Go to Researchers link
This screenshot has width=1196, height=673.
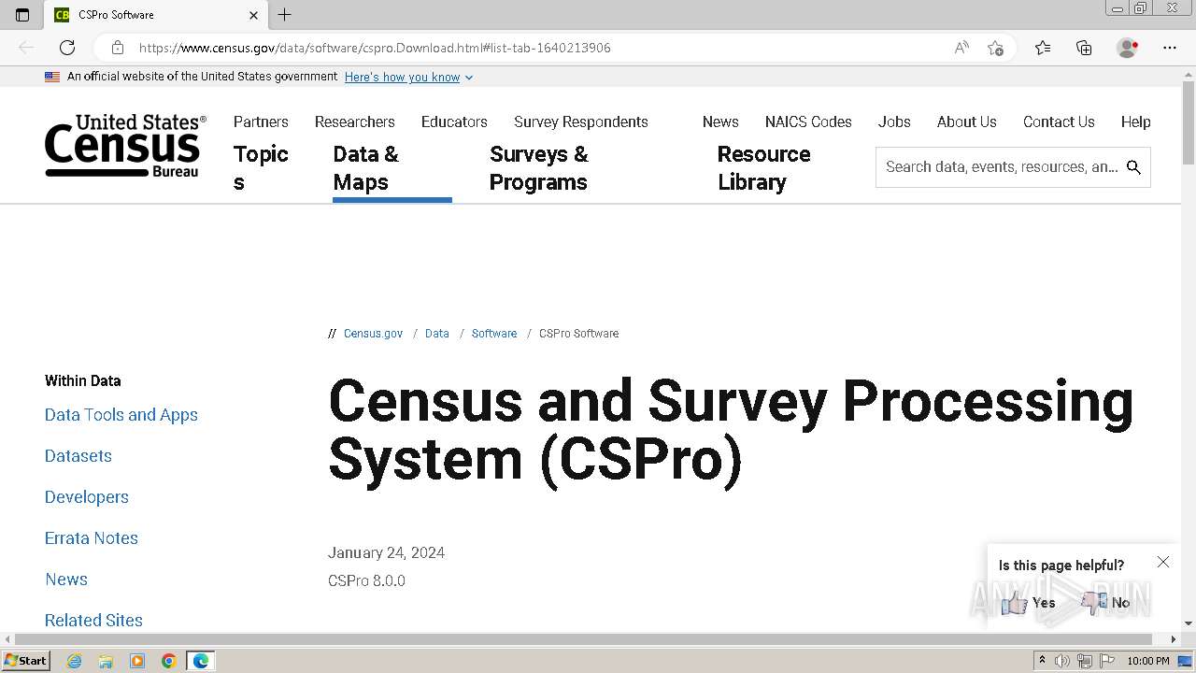tap(355, 122)
